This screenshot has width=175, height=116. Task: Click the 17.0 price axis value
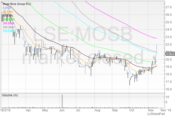(x=169, y=82)
